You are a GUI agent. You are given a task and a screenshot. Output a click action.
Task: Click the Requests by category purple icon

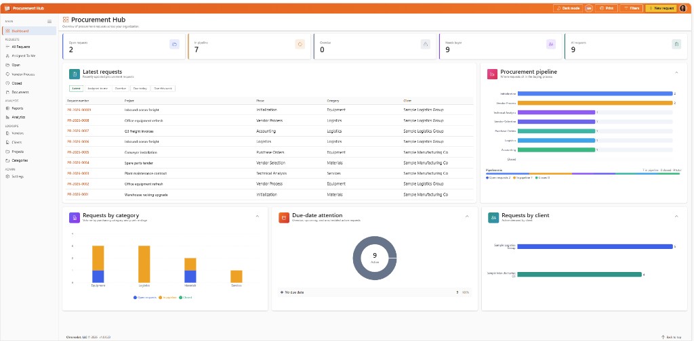[x=75, y=217]
